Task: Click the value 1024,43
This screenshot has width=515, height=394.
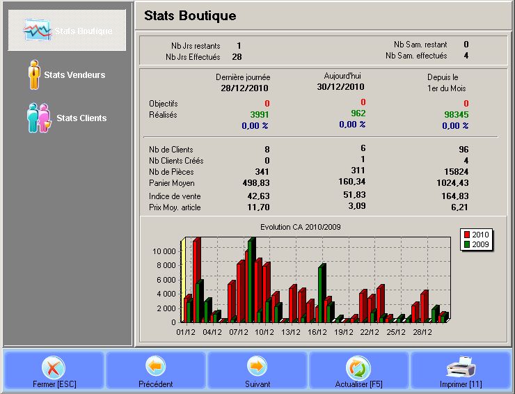Action: tap(452, 183)
